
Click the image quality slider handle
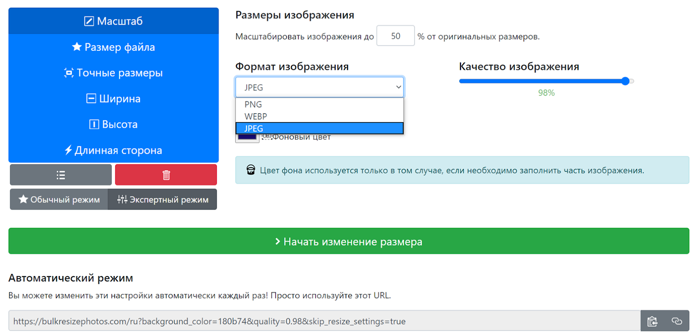[625, 81]
